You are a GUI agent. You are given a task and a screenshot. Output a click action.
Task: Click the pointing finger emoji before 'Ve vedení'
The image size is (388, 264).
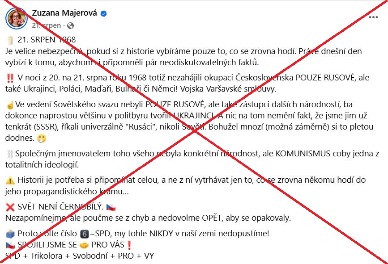pos(10,105)
